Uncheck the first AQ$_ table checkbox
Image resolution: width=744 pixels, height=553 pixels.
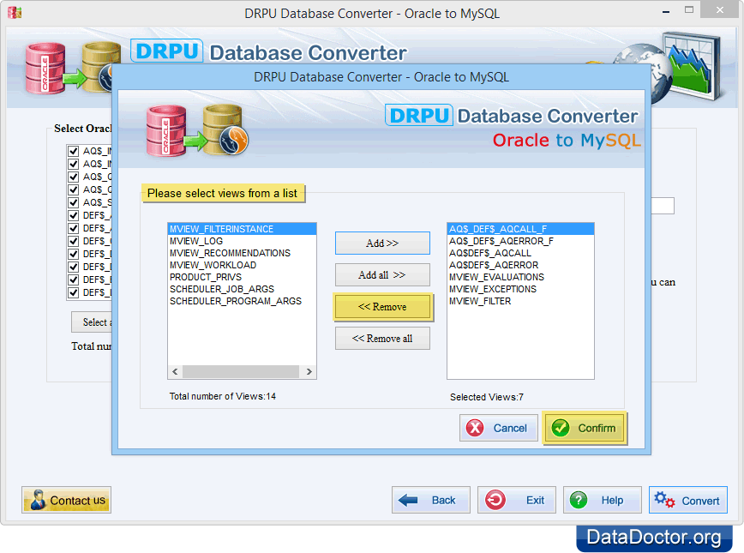tap(73, 151)
